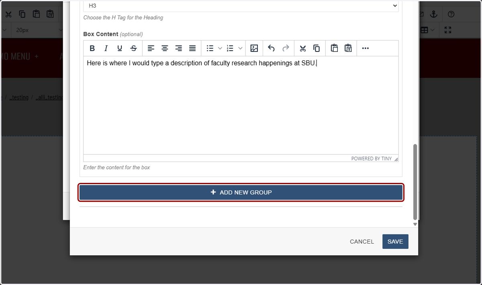Image resolution: width=482 pixels, height=285 pixels.
Task: Copy icon in background page toolbar
Action: click(22, 14)
